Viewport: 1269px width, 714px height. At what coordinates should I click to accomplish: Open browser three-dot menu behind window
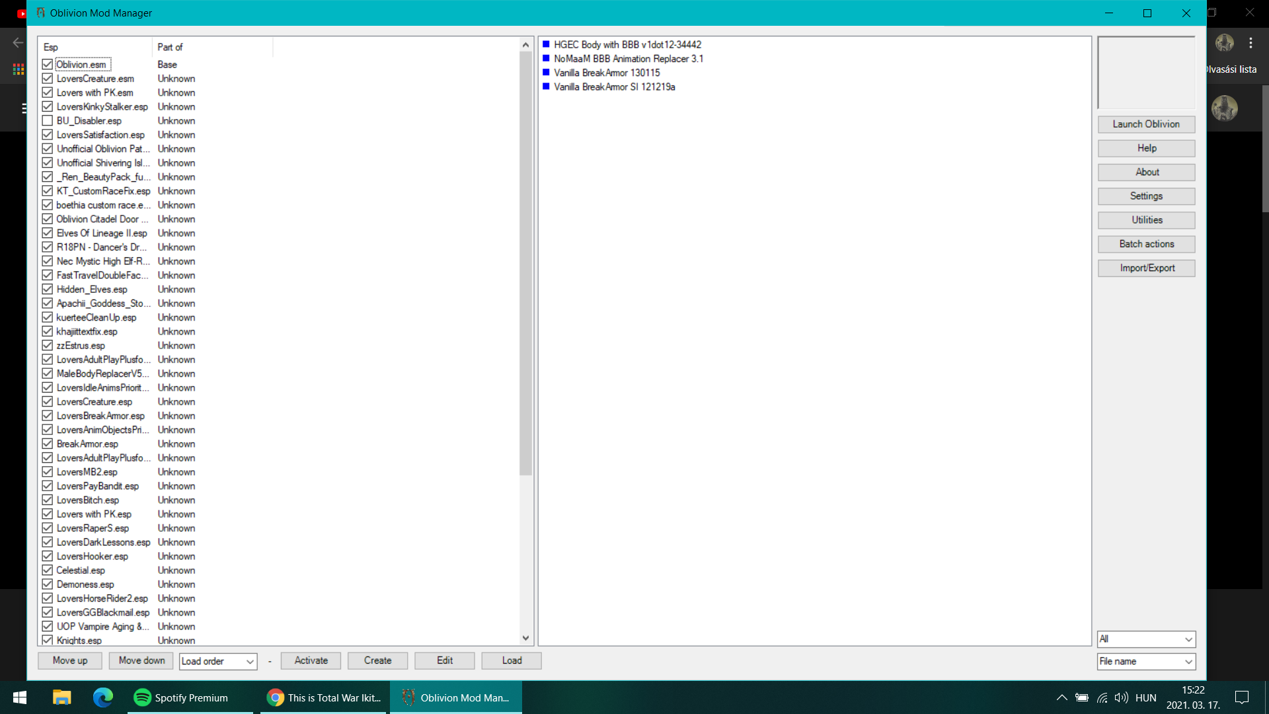pos(1250,43)
